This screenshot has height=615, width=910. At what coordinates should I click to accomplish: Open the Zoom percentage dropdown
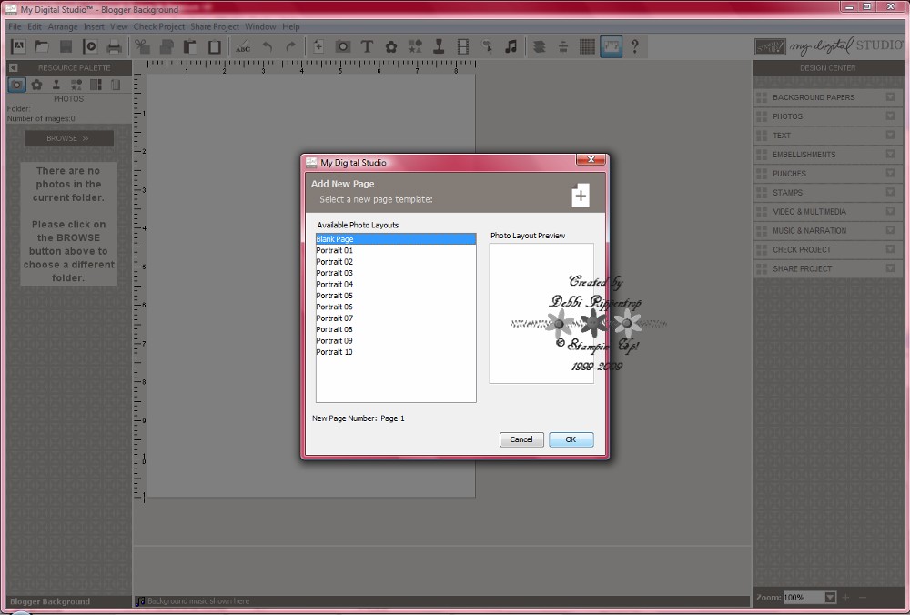[x=831, y=597]
